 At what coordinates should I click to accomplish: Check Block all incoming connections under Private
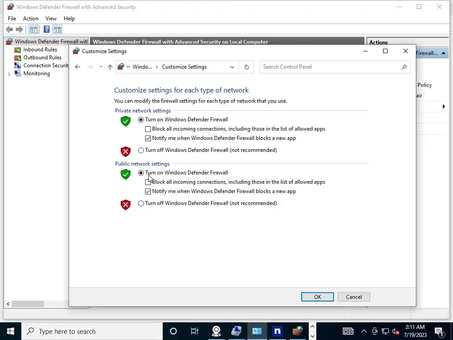click(148, 129)
